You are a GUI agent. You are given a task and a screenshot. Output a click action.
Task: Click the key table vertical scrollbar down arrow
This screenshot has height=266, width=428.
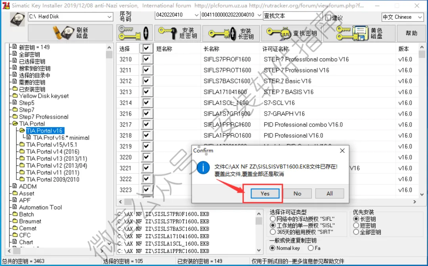coord(422,194)
